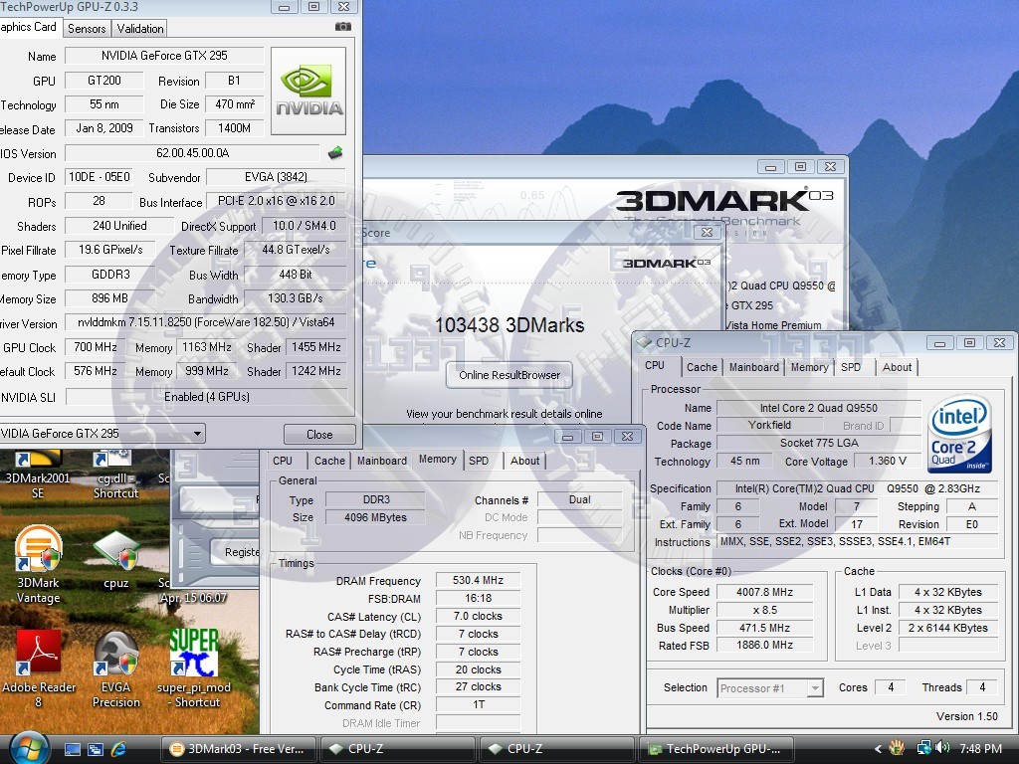Switch to 3DMark03 taskbar button
Screen dimensions: 1019x764
click(x=238, y=749)
